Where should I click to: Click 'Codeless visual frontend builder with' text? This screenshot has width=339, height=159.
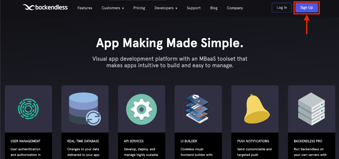click(197, 152)
